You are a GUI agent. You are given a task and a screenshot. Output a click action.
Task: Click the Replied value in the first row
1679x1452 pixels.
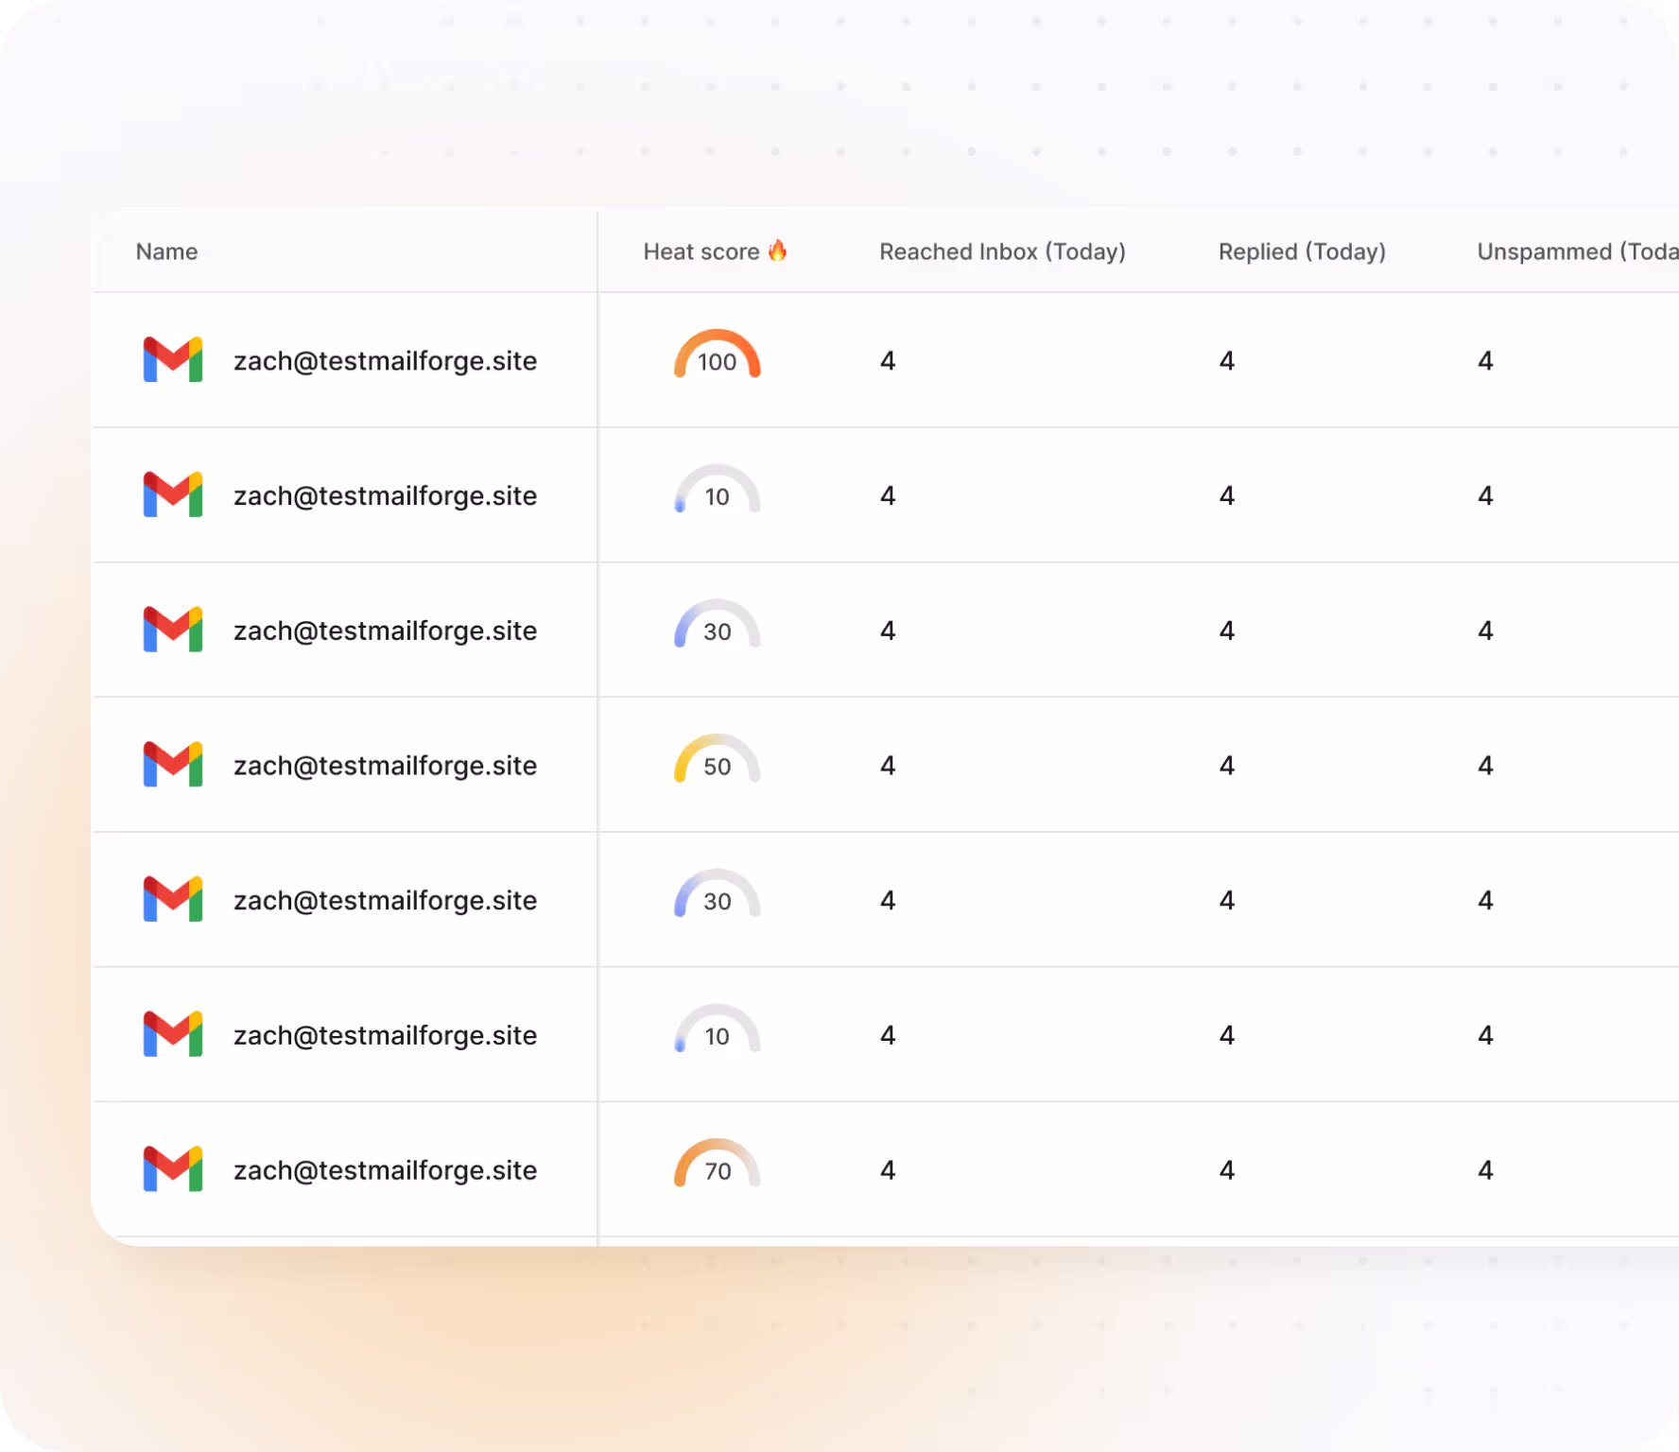(1227, 361)
